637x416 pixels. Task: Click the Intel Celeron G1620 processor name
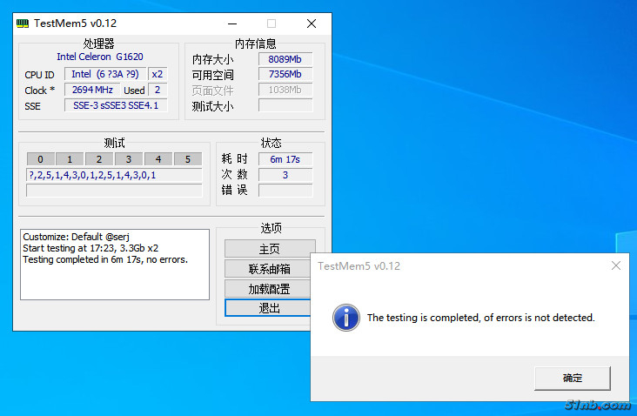[x=100, y=57]
